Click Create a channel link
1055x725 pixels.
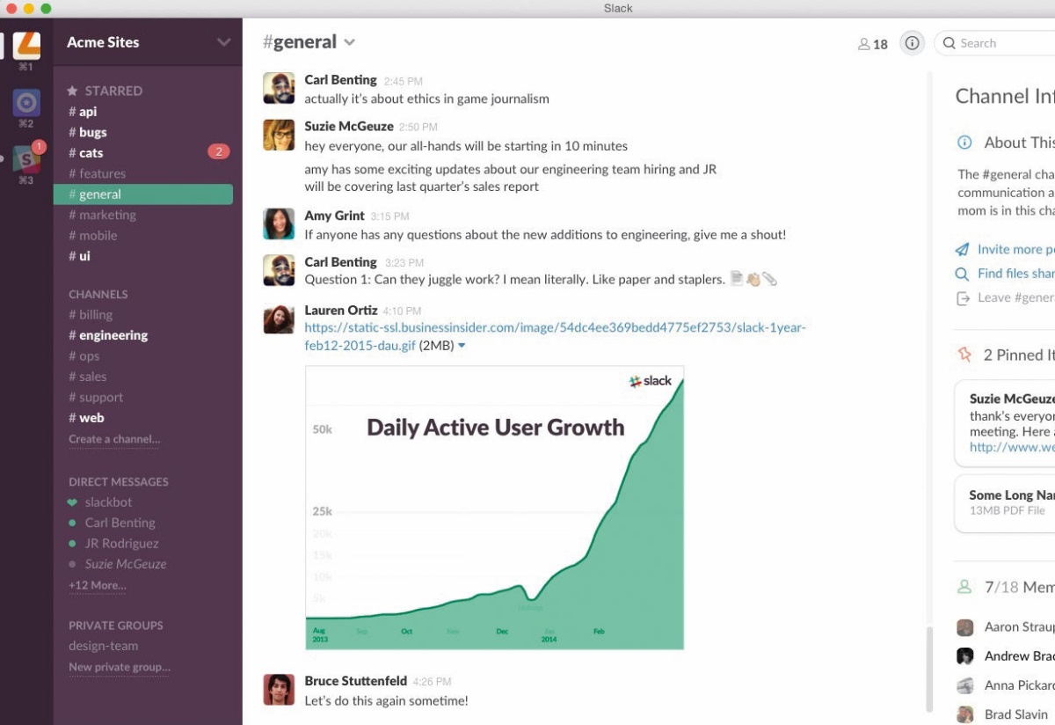(x=114, y=439)
